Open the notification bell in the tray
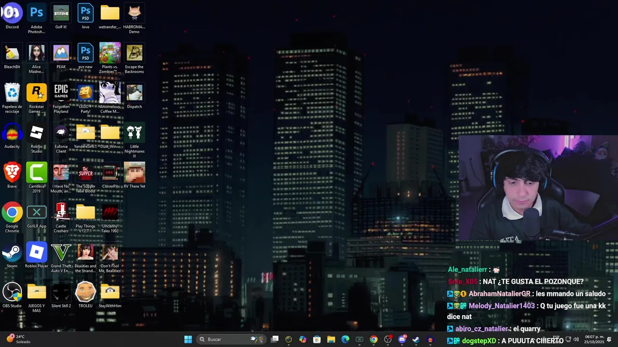The height and width of the screenshot is (347, 618). click(609, 339)
